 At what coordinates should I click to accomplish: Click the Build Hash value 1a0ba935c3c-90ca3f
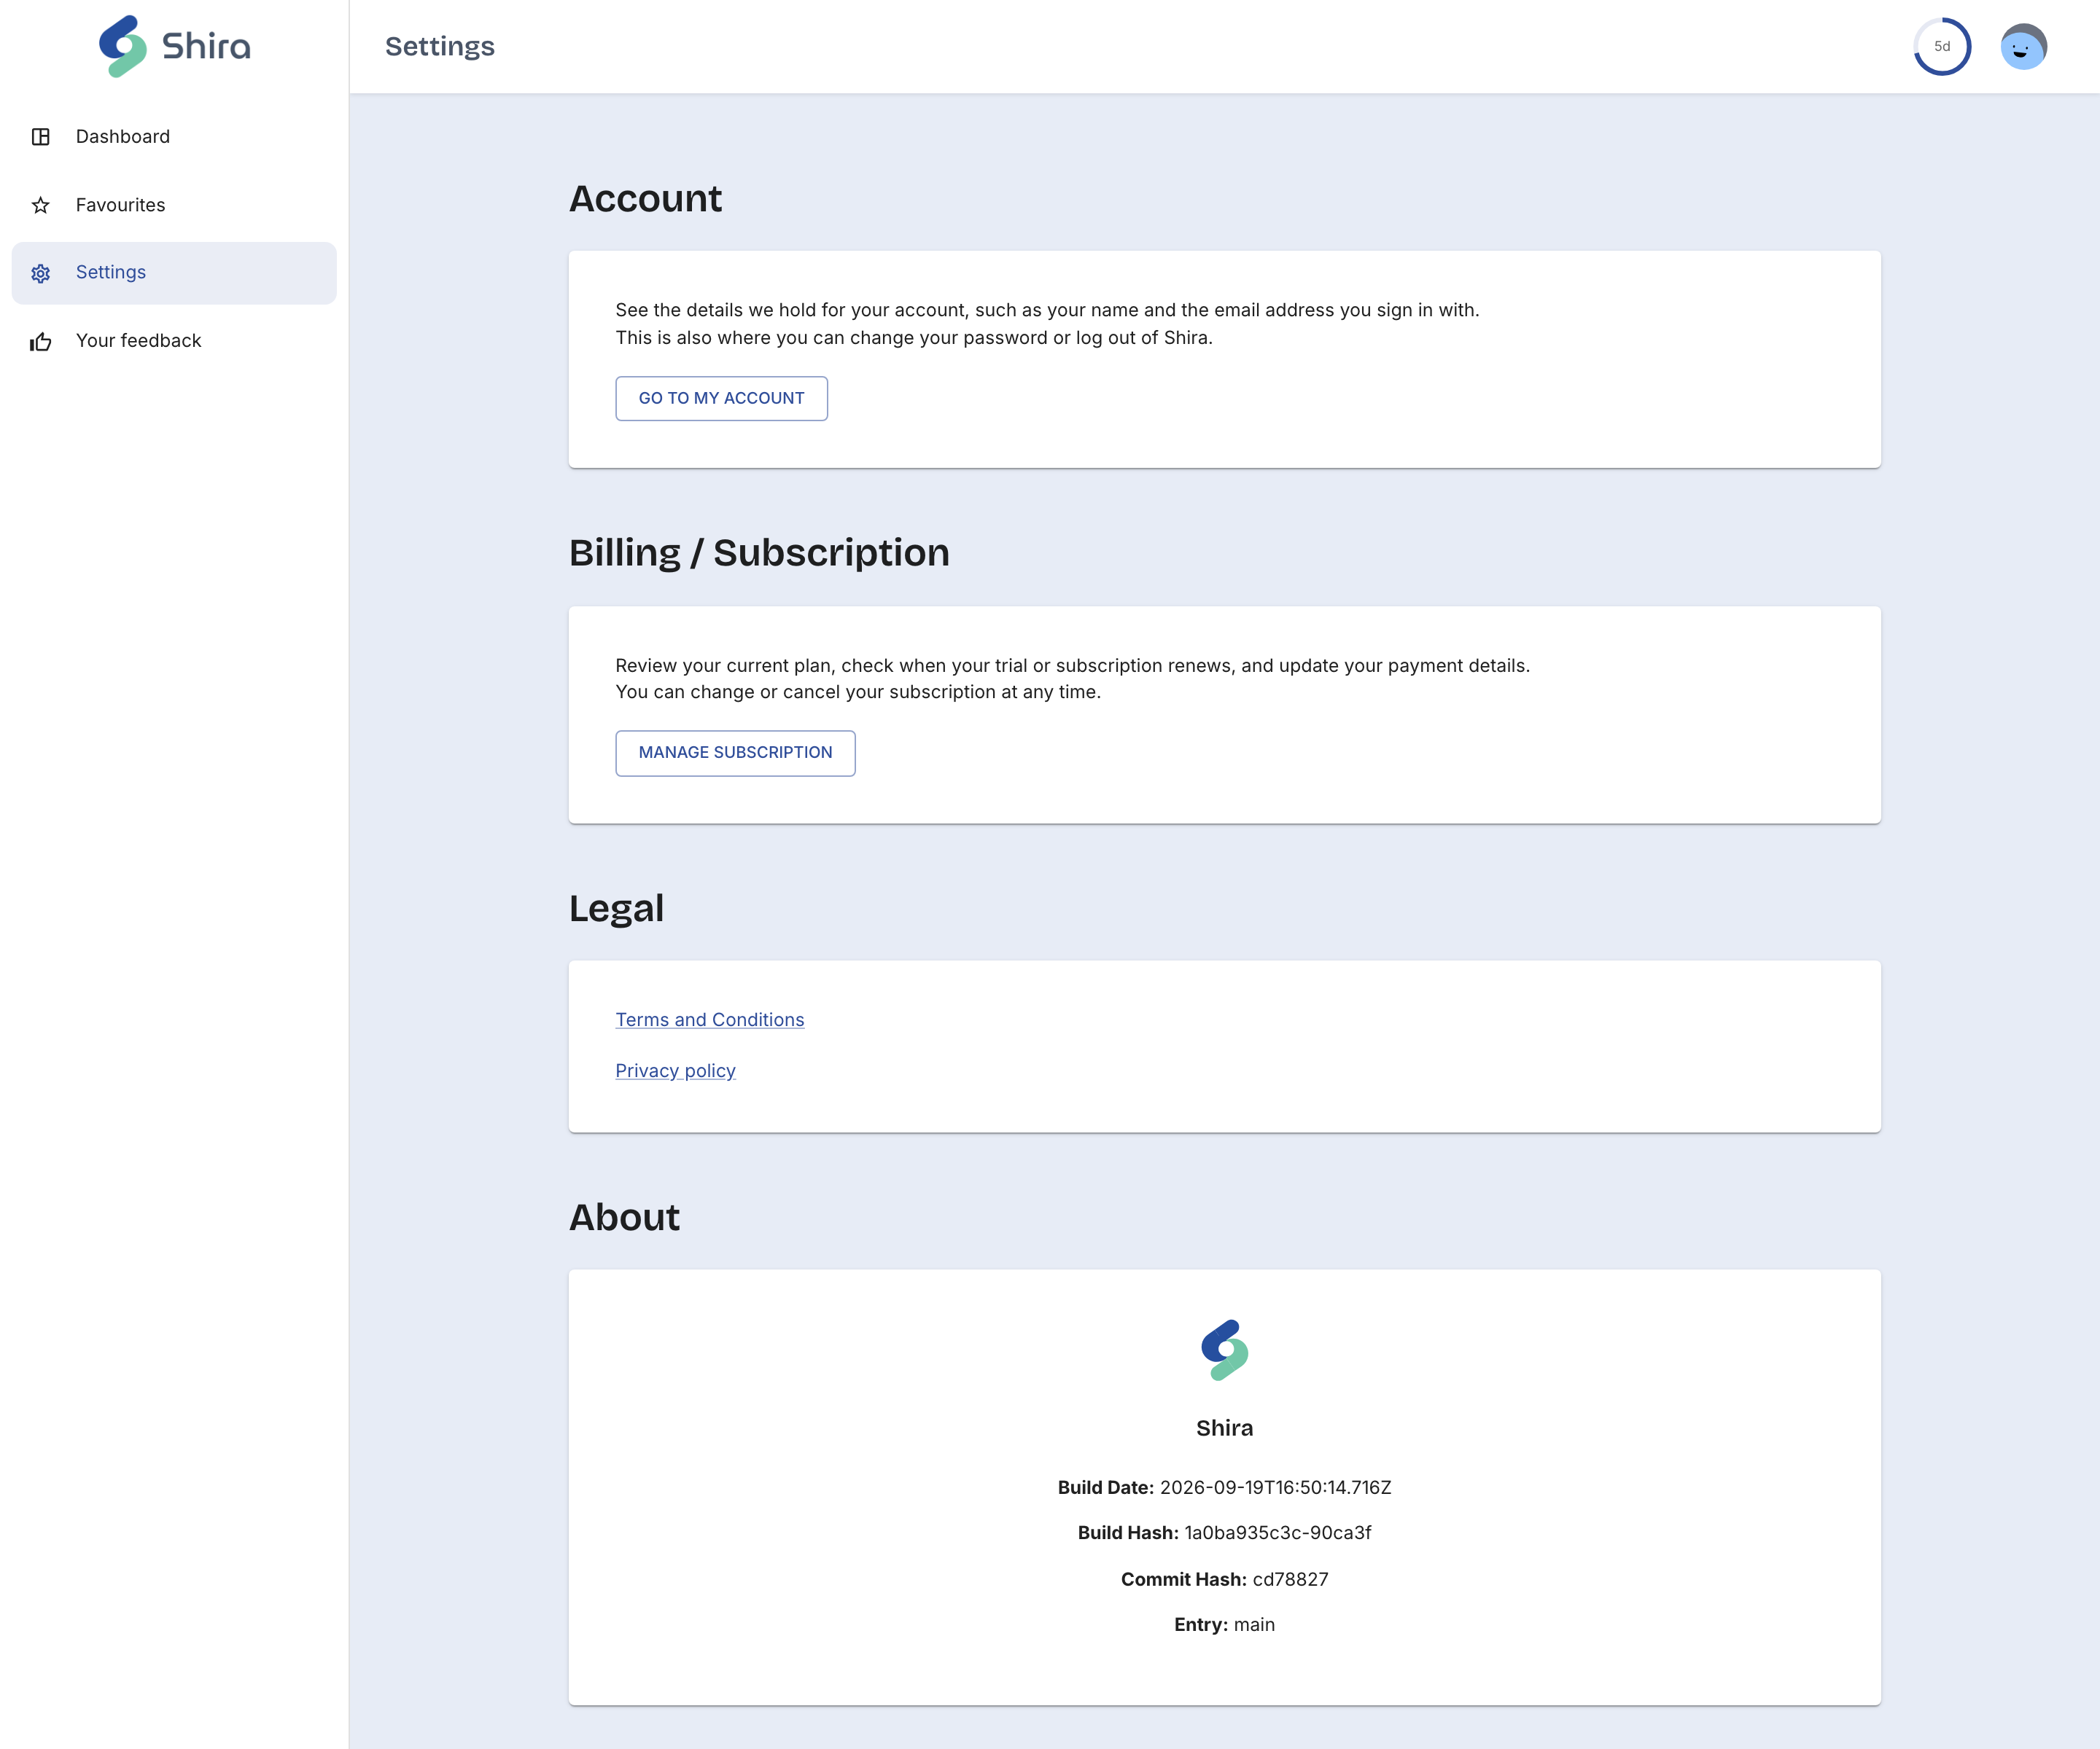1277,1532
